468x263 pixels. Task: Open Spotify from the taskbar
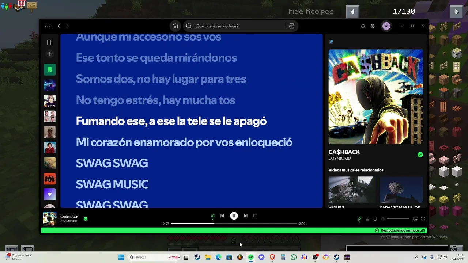[251, 257]
